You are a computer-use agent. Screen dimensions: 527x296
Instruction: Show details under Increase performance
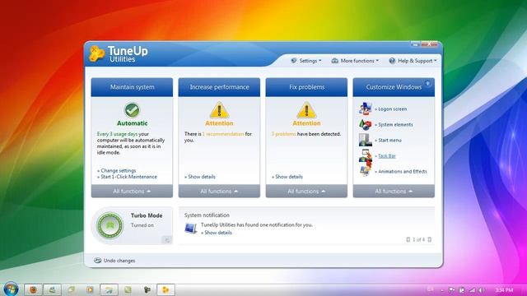coord(200,177)
